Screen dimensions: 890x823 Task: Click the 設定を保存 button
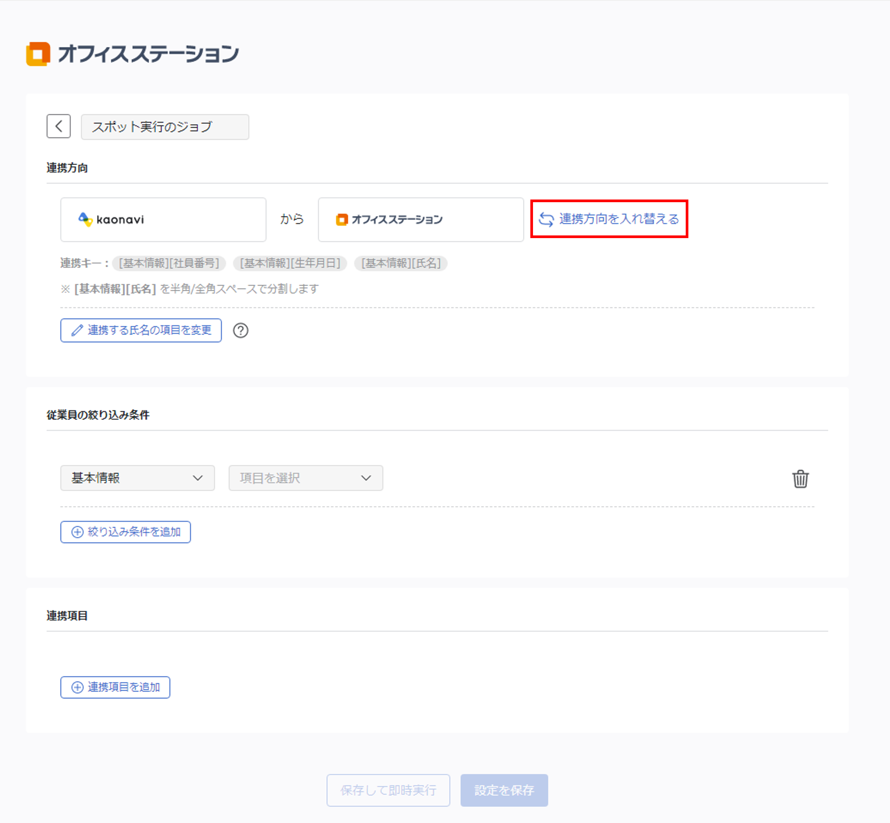click(x=504, y=790)
